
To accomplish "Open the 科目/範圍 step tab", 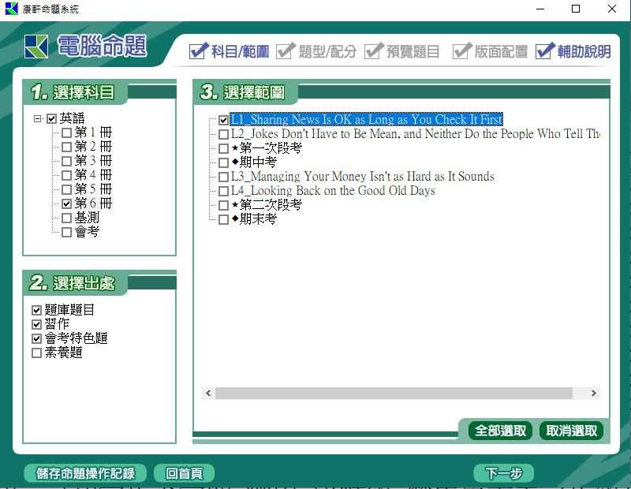I will 230,51.
